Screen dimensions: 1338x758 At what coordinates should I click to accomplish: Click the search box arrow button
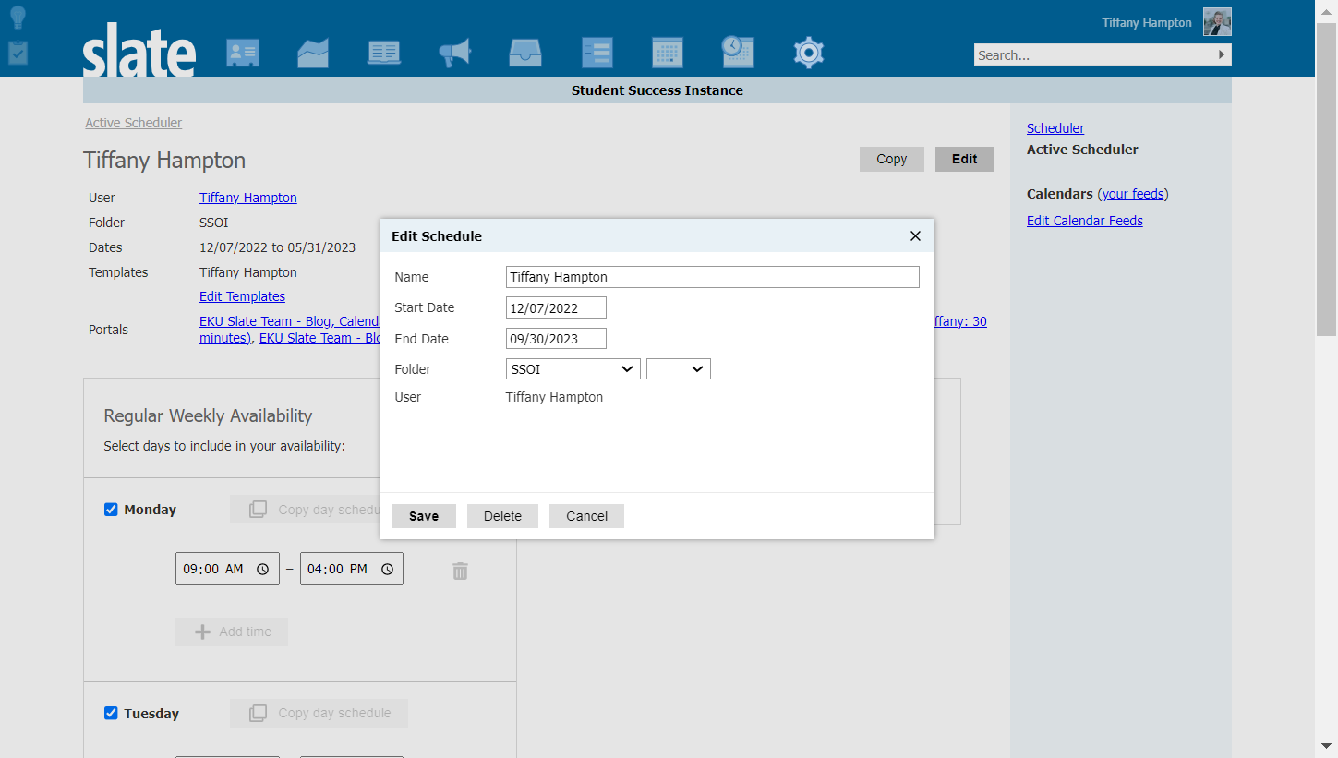(x=1222, y=55)
